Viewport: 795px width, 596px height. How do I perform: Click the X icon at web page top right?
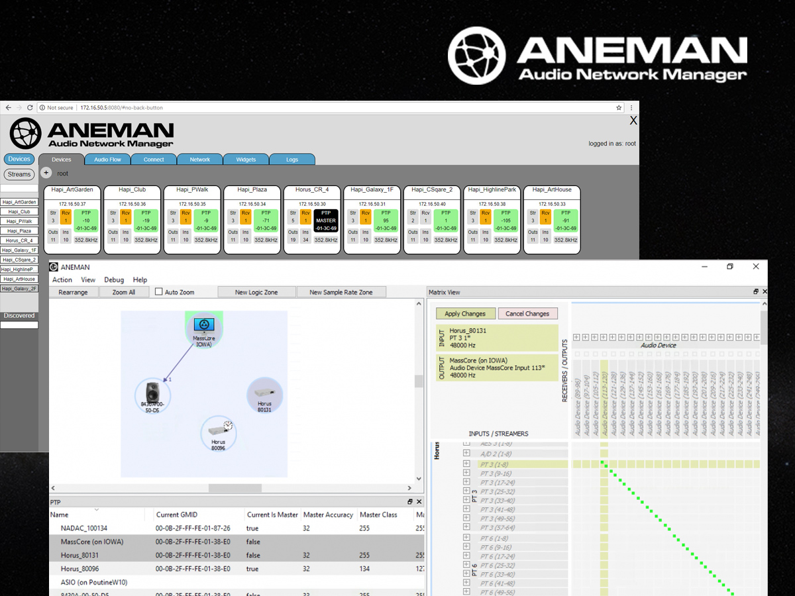click(633, 121)
